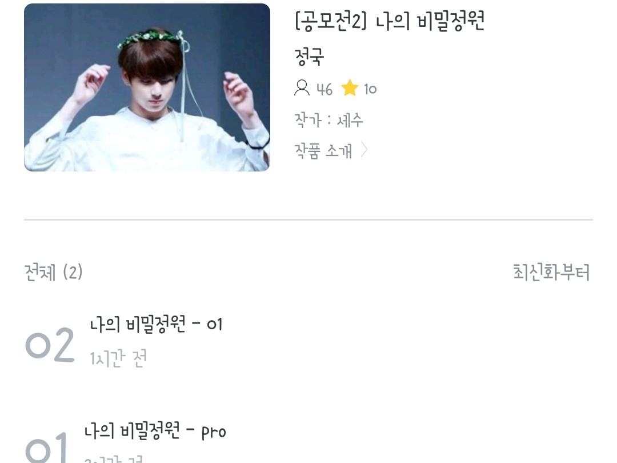Open author profile 작가 : 세수

pyautogui.click(x=328, y=119)
